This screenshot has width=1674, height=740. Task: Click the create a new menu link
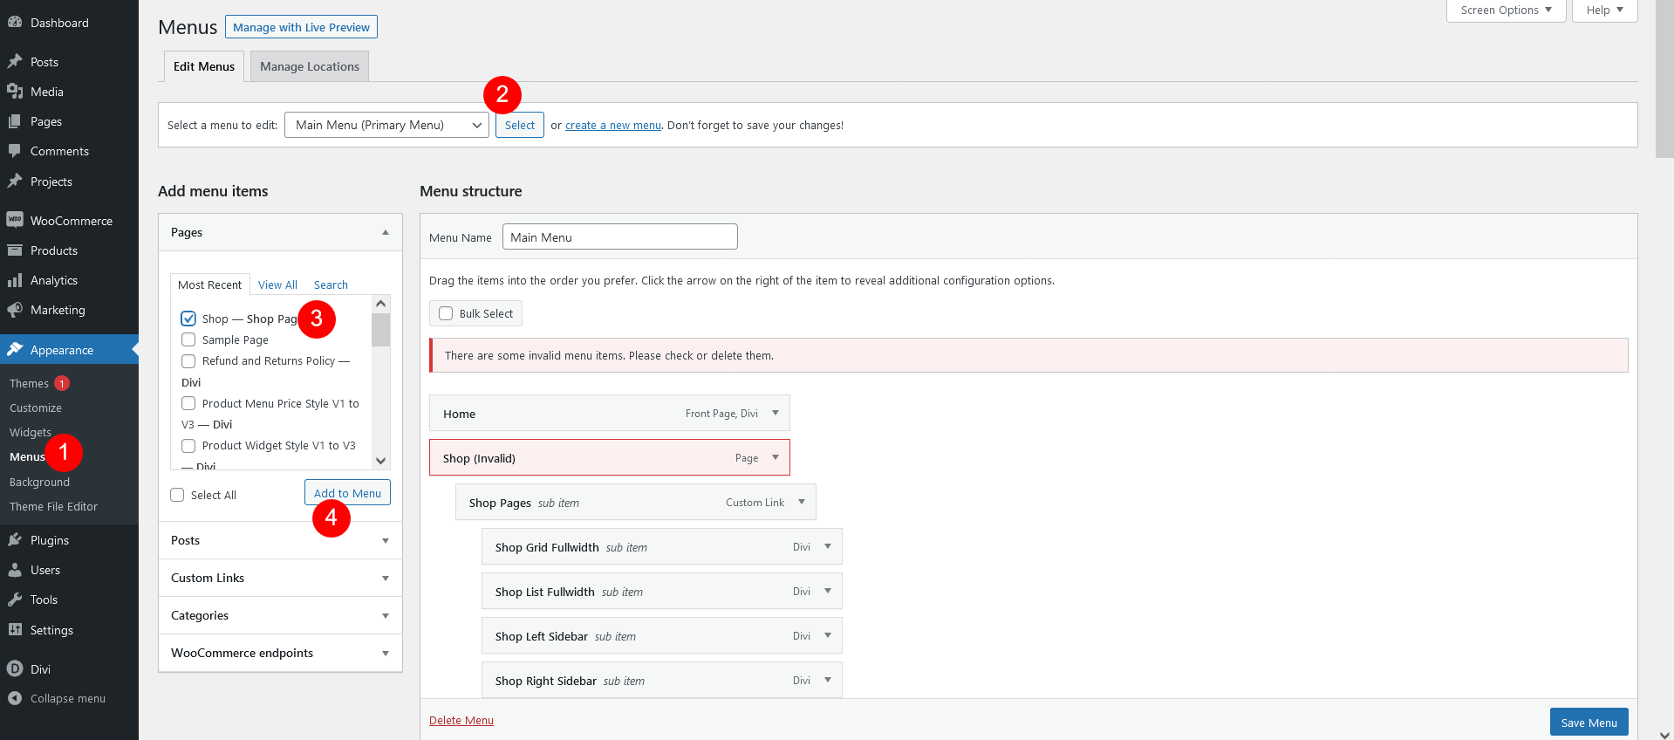point(613,125)
